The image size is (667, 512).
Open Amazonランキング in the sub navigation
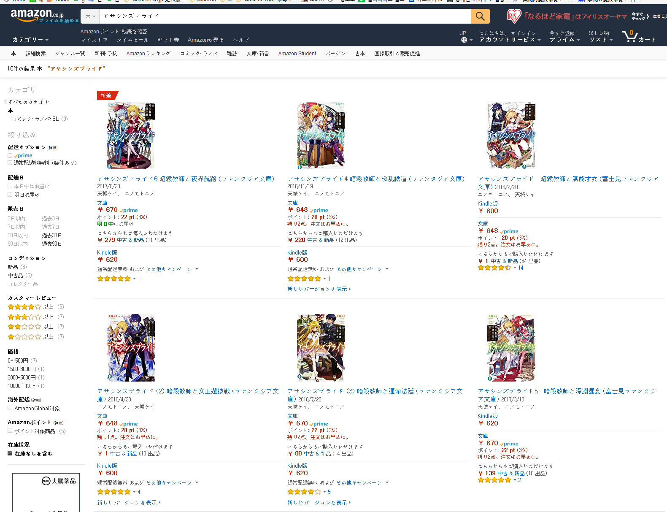pos(149,54)
